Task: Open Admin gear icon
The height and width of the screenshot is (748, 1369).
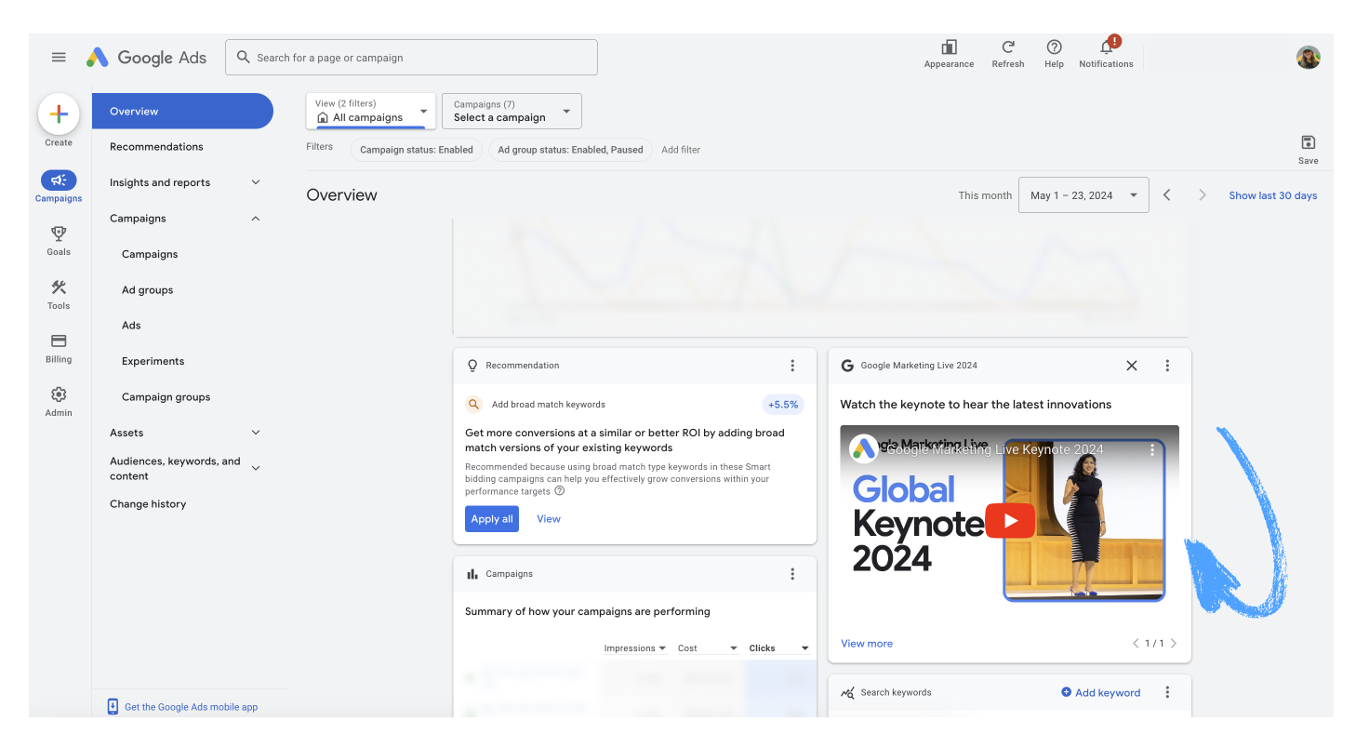Action: (x=59, y=394)
